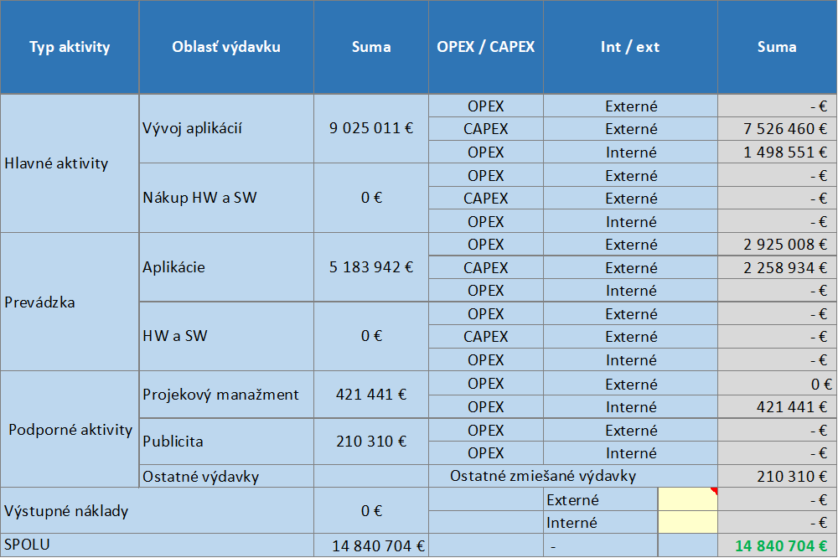The image size is (838, 558).
Task: Click the 0 € sum for Nákup HW a SW
Action: tap(371, 198)
